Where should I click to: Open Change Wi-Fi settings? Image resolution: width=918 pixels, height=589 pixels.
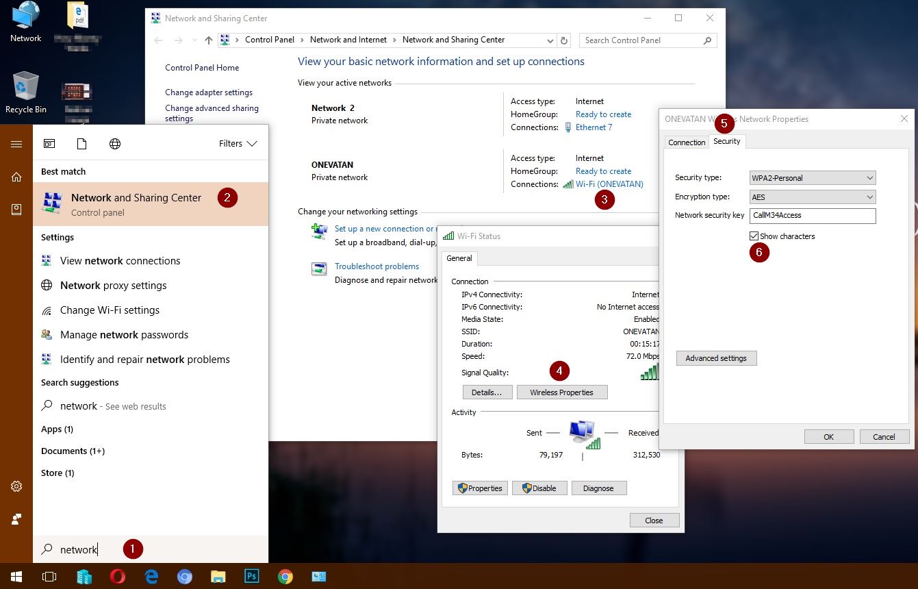click(151, 310)
